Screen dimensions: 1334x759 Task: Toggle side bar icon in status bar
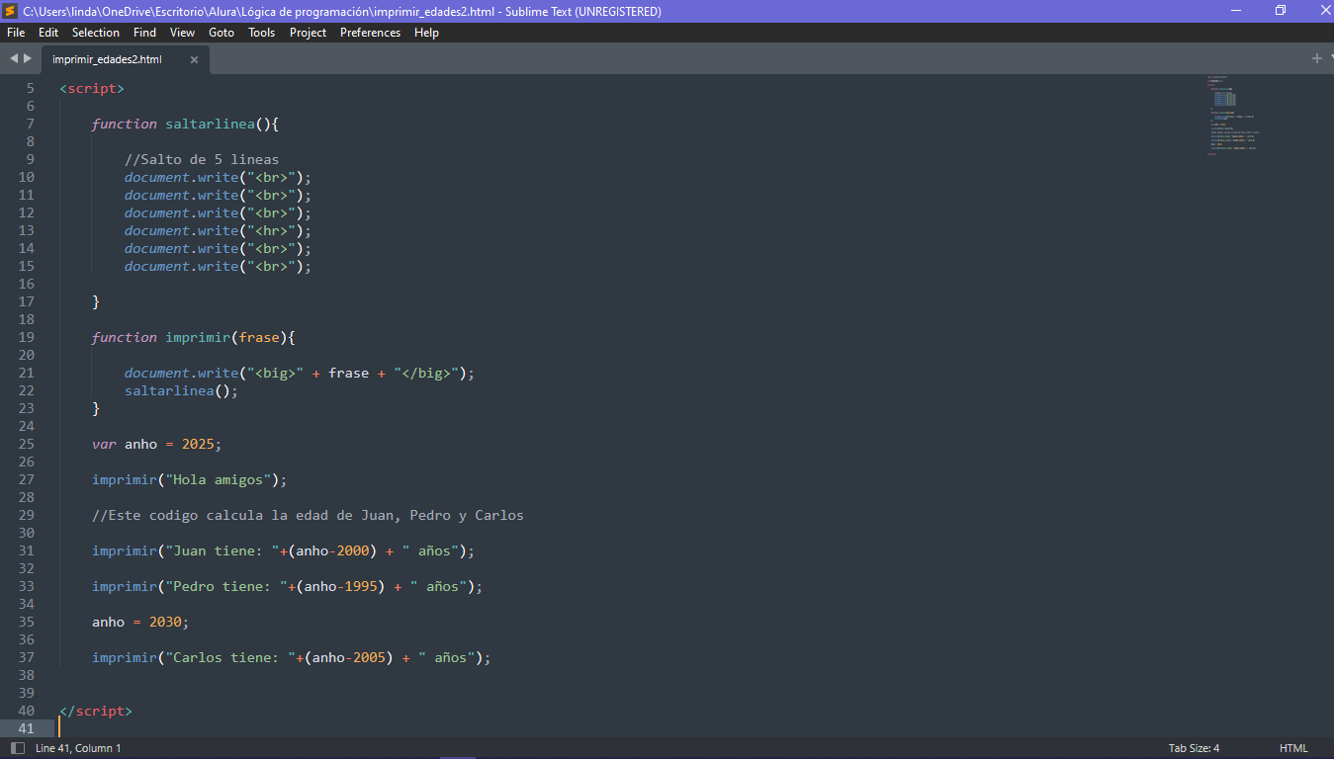[17, 748]
